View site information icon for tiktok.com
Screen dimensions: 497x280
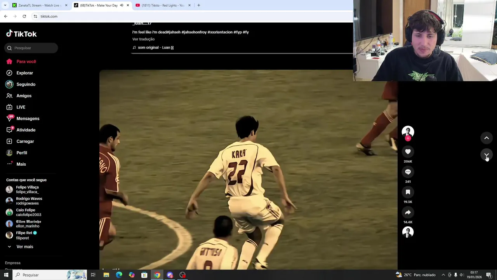coord(35,16)
